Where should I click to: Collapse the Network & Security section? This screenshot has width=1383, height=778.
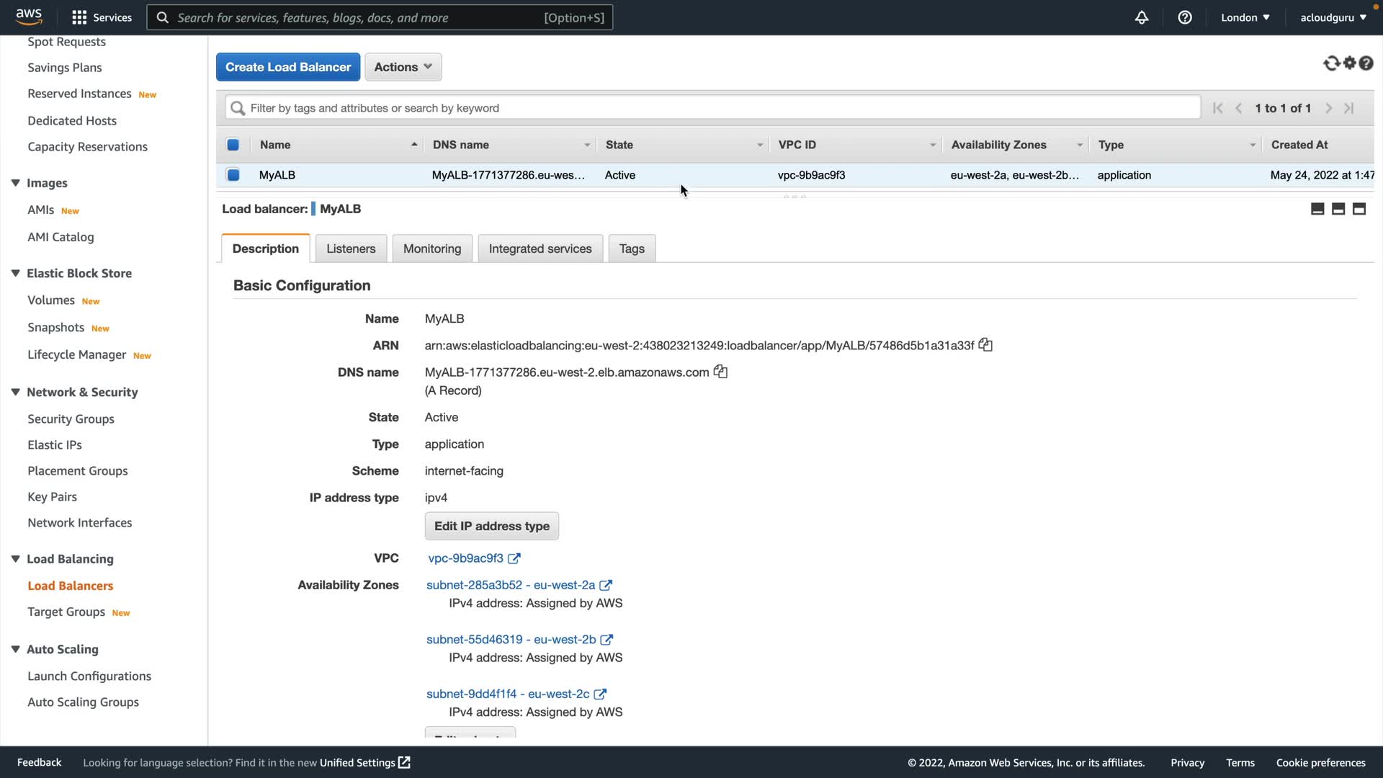(16, 392)
